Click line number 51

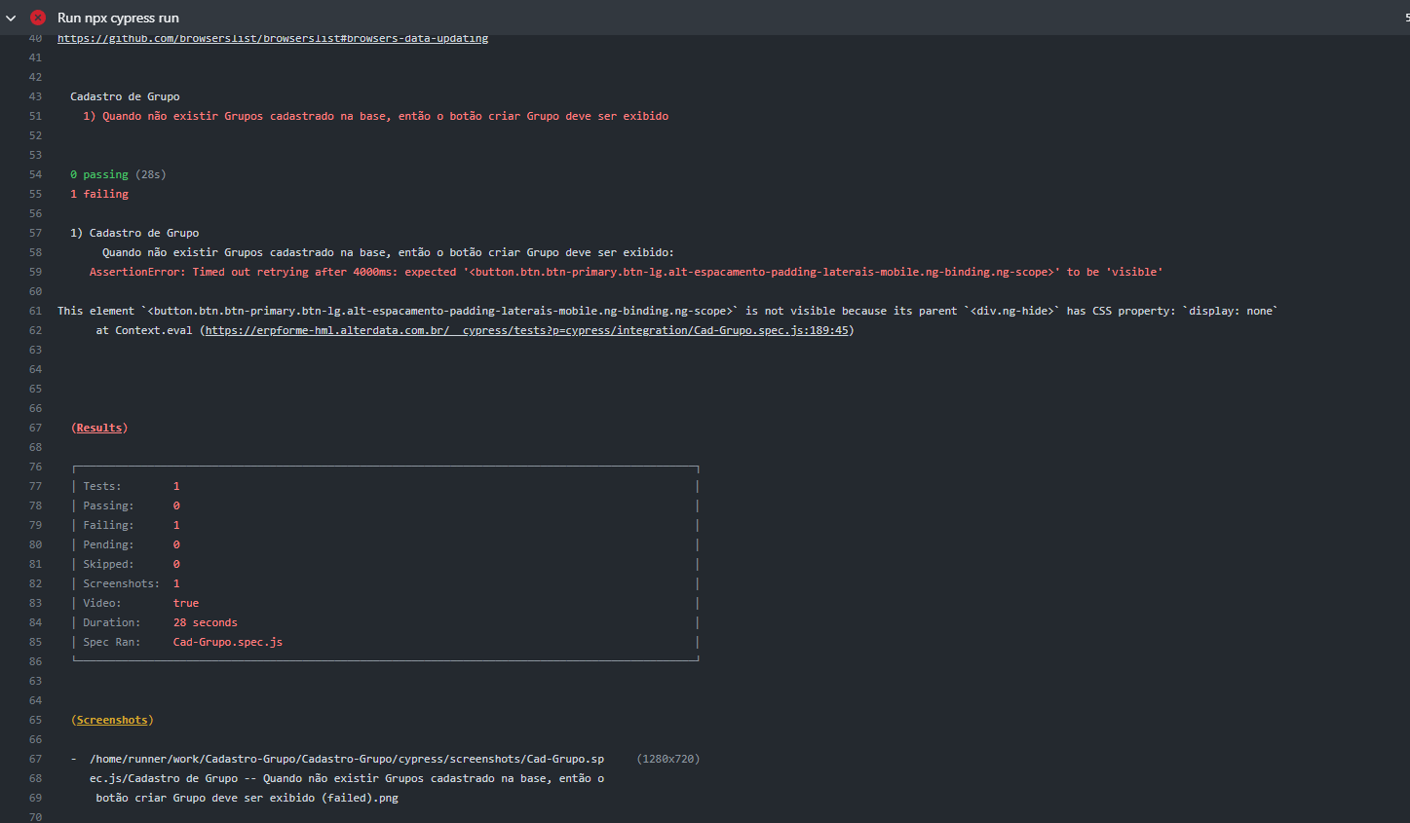[35, 116]
